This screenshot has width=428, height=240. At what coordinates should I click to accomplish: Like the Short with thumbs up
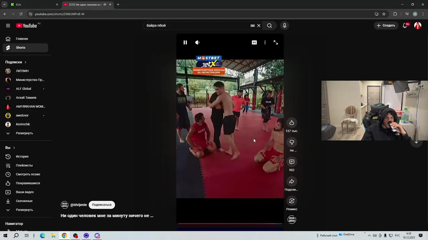tap(292, 123)
